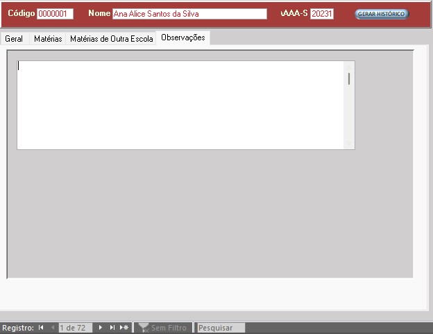This screenshot has width=433, height=334.
Task: Open the Geral tab
Action: click(x=14, y=39)
